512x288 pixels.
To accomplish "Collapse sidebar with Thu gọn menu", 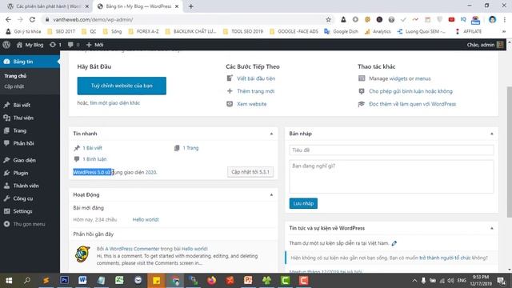I will [30, 224].
